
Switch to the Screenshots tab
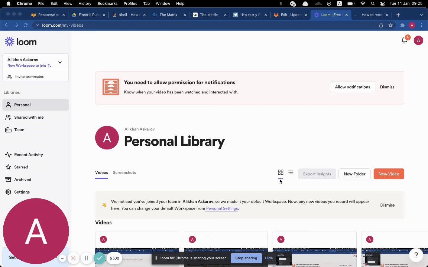pyautogui.click(x=124, y=172)
